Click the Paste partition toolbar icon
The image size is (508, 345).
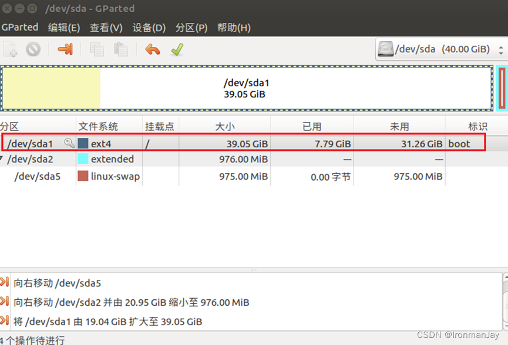120,49
